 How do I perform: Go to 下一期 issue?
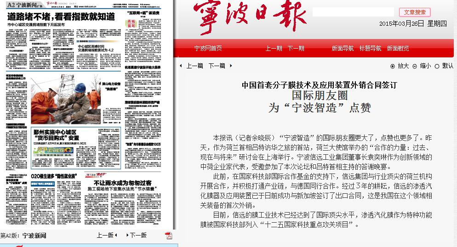[x=296, y=48]
